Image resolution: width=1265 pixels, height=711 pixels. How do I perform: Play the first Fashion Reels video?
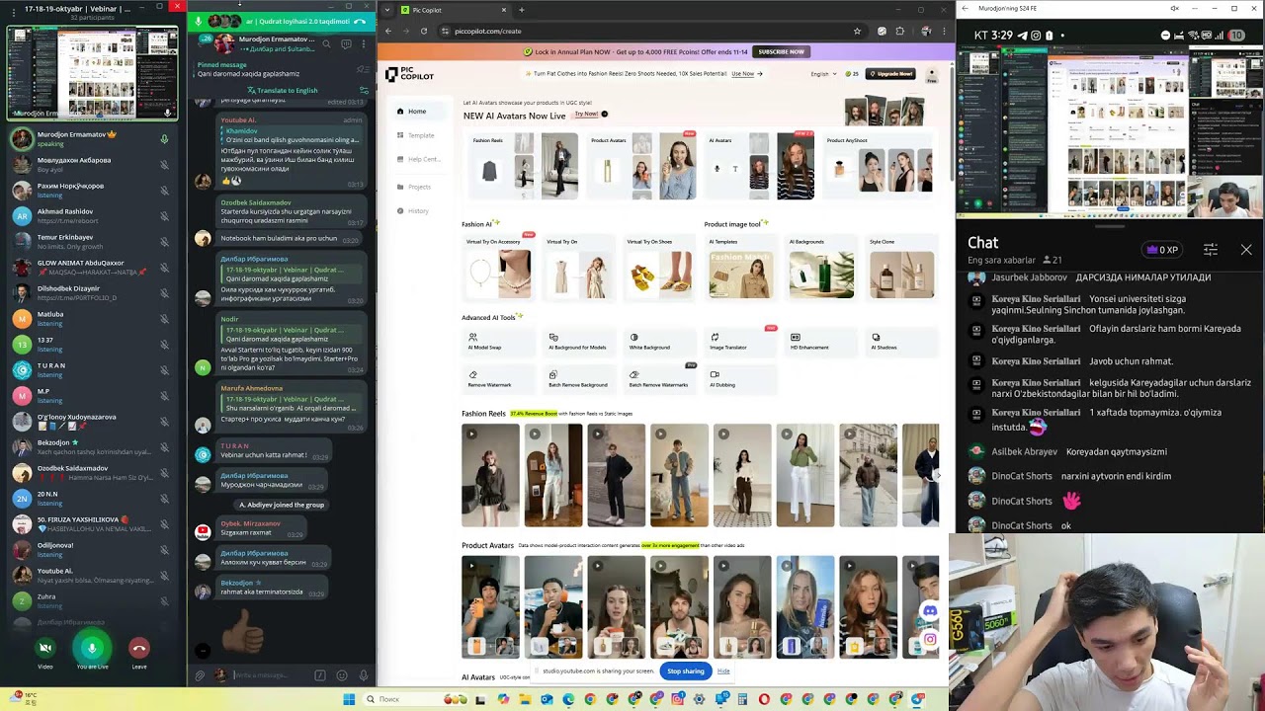coord(490,475)
